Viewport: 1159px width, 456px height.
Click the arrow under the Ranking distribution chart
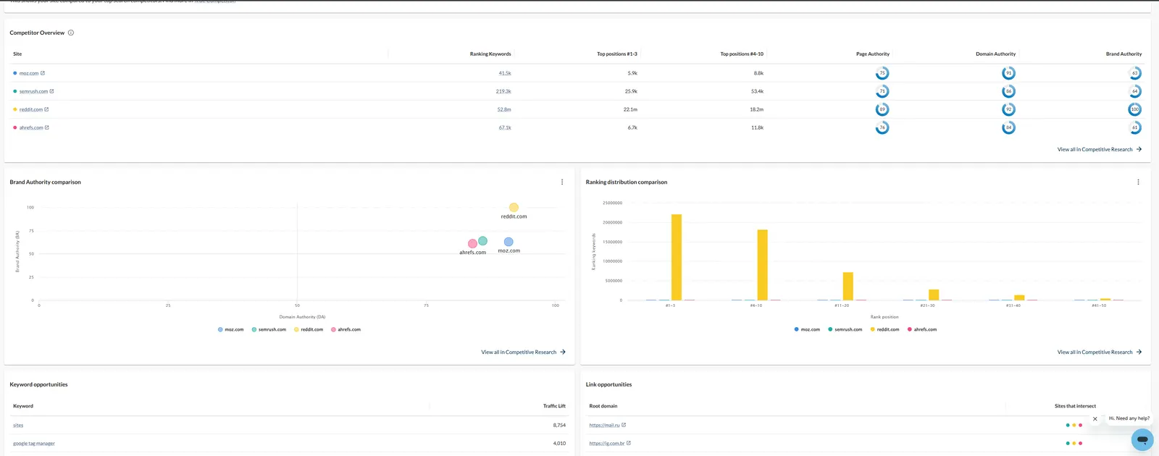pos(1139,352)
